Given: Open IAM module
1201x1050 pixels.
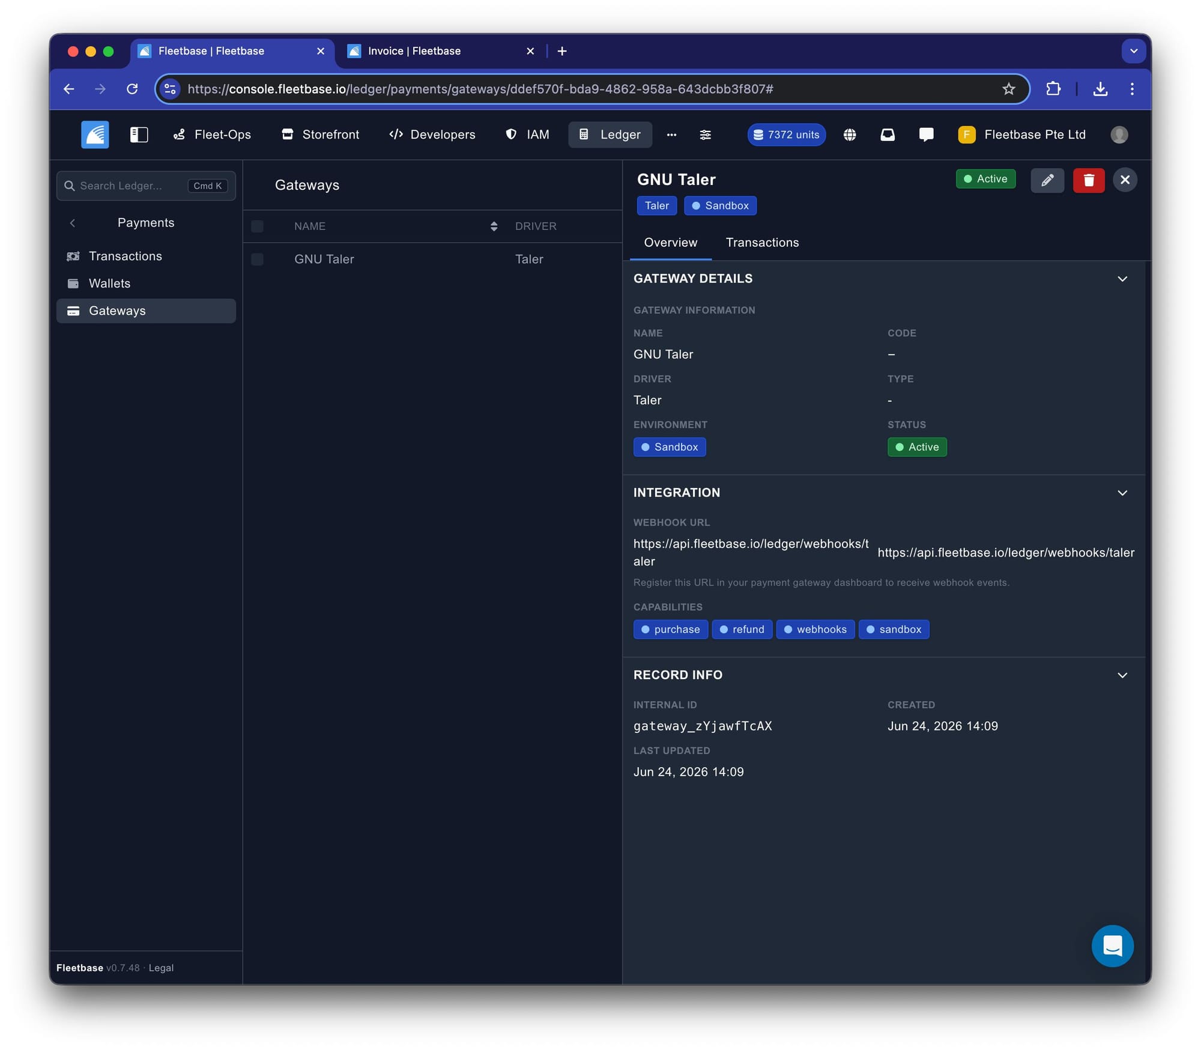Looking at the screenshot, I should coord(527,134).
